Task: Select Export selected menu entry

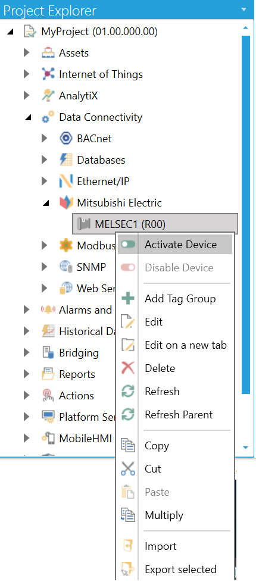Action: click(180, 570)
